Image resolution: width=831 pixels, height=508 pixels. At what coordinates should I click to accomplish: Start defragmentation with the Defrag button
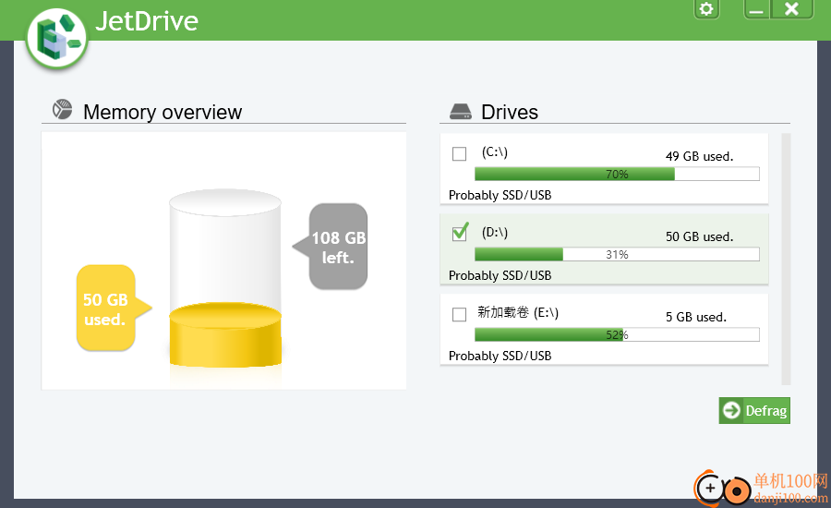pos(754,410)
